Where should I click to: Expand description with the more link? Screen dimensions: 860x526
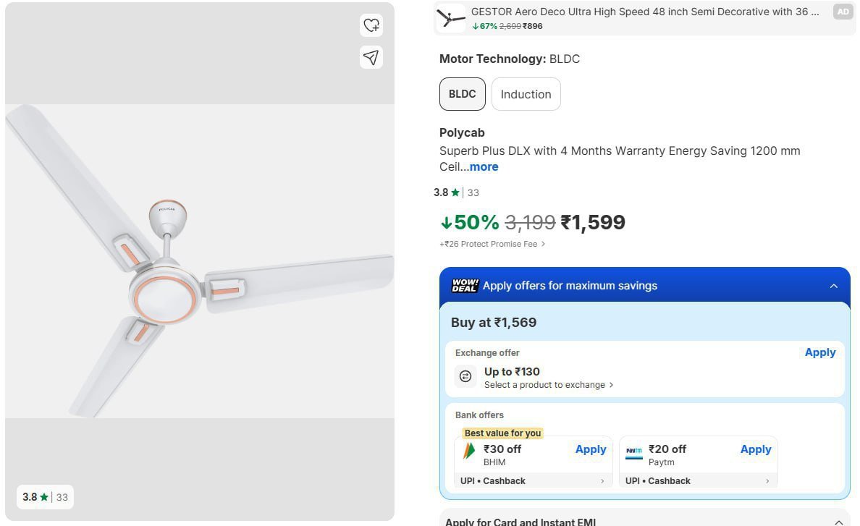coord(484,167)
